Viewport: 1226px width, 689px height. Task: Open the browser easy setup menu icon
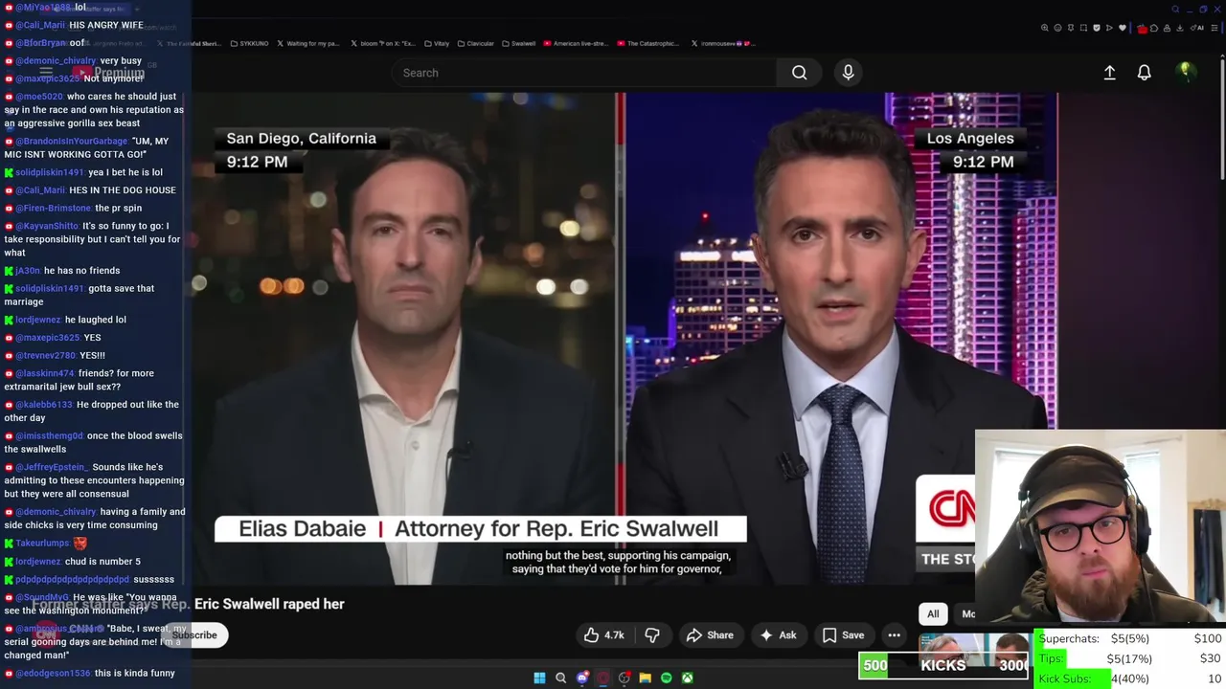(1215, 28)
